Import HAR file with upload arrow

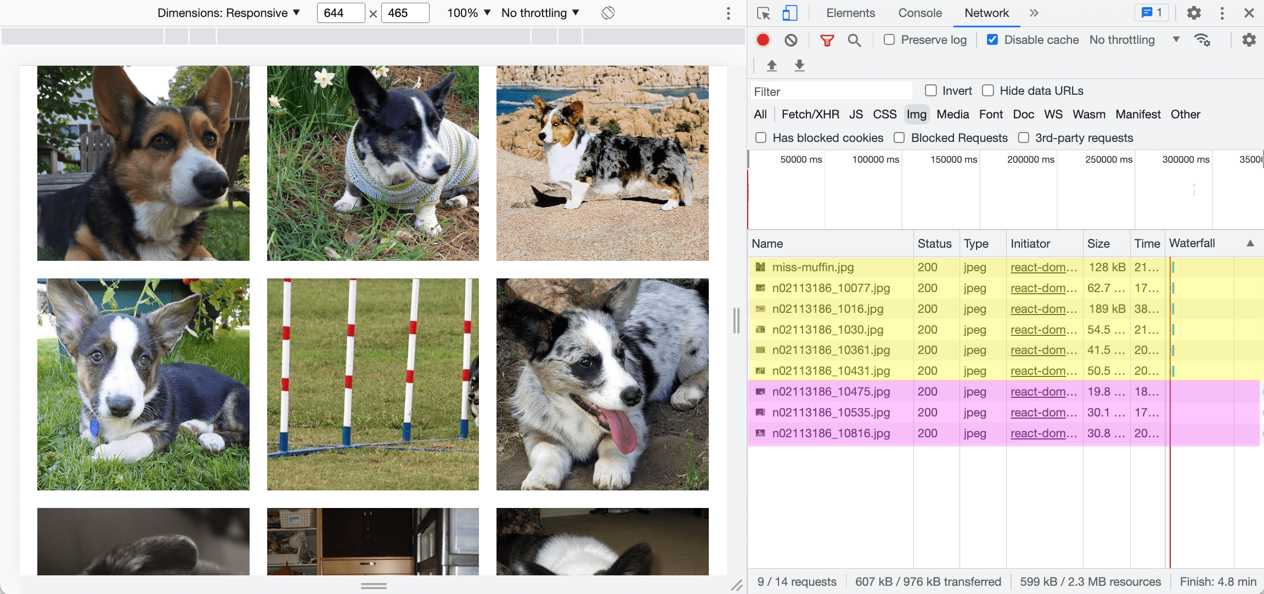pyautogui.click(x=772, y=66)
